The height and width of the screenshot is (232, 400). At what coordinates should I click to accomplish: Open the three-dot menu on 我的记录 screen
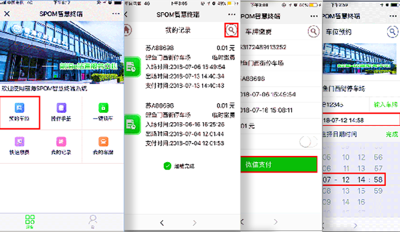[x=231, y=15]
